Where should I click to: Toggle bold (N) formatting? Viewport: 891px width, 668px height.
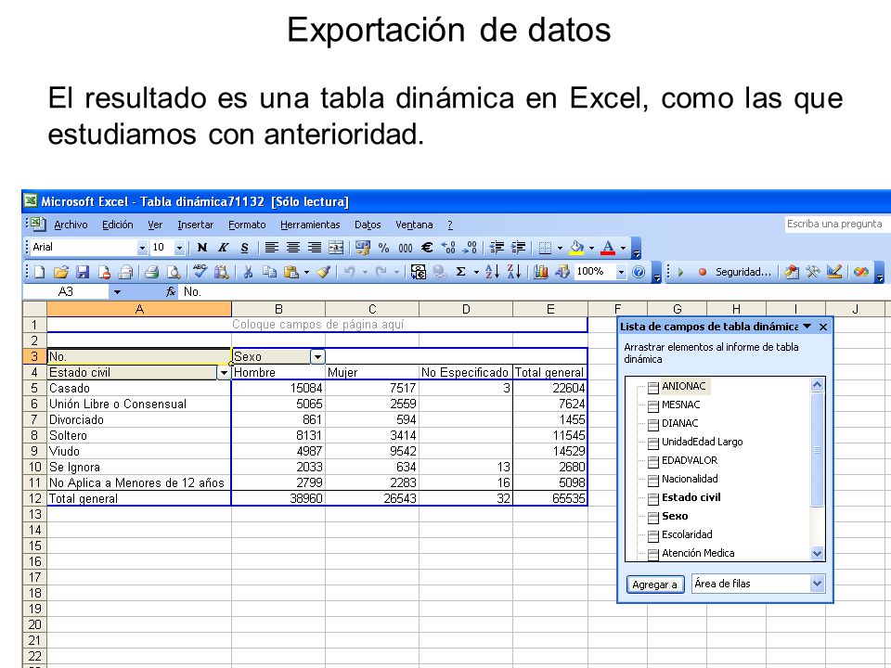201,248
